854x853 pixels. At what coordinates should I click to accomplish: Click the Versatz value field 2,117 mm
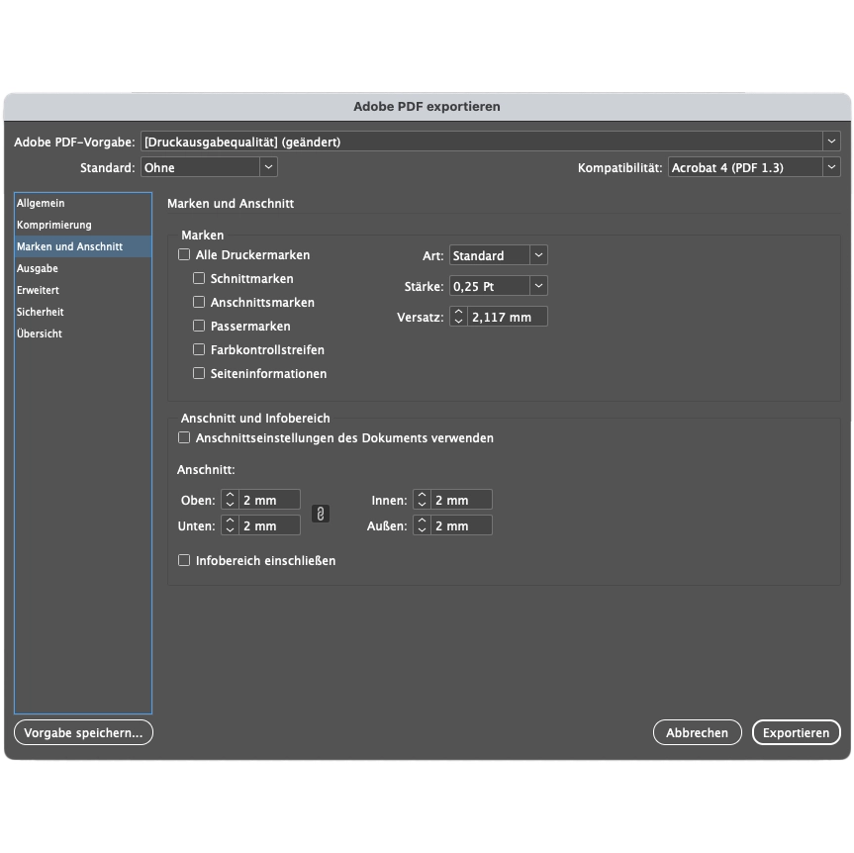508,317
